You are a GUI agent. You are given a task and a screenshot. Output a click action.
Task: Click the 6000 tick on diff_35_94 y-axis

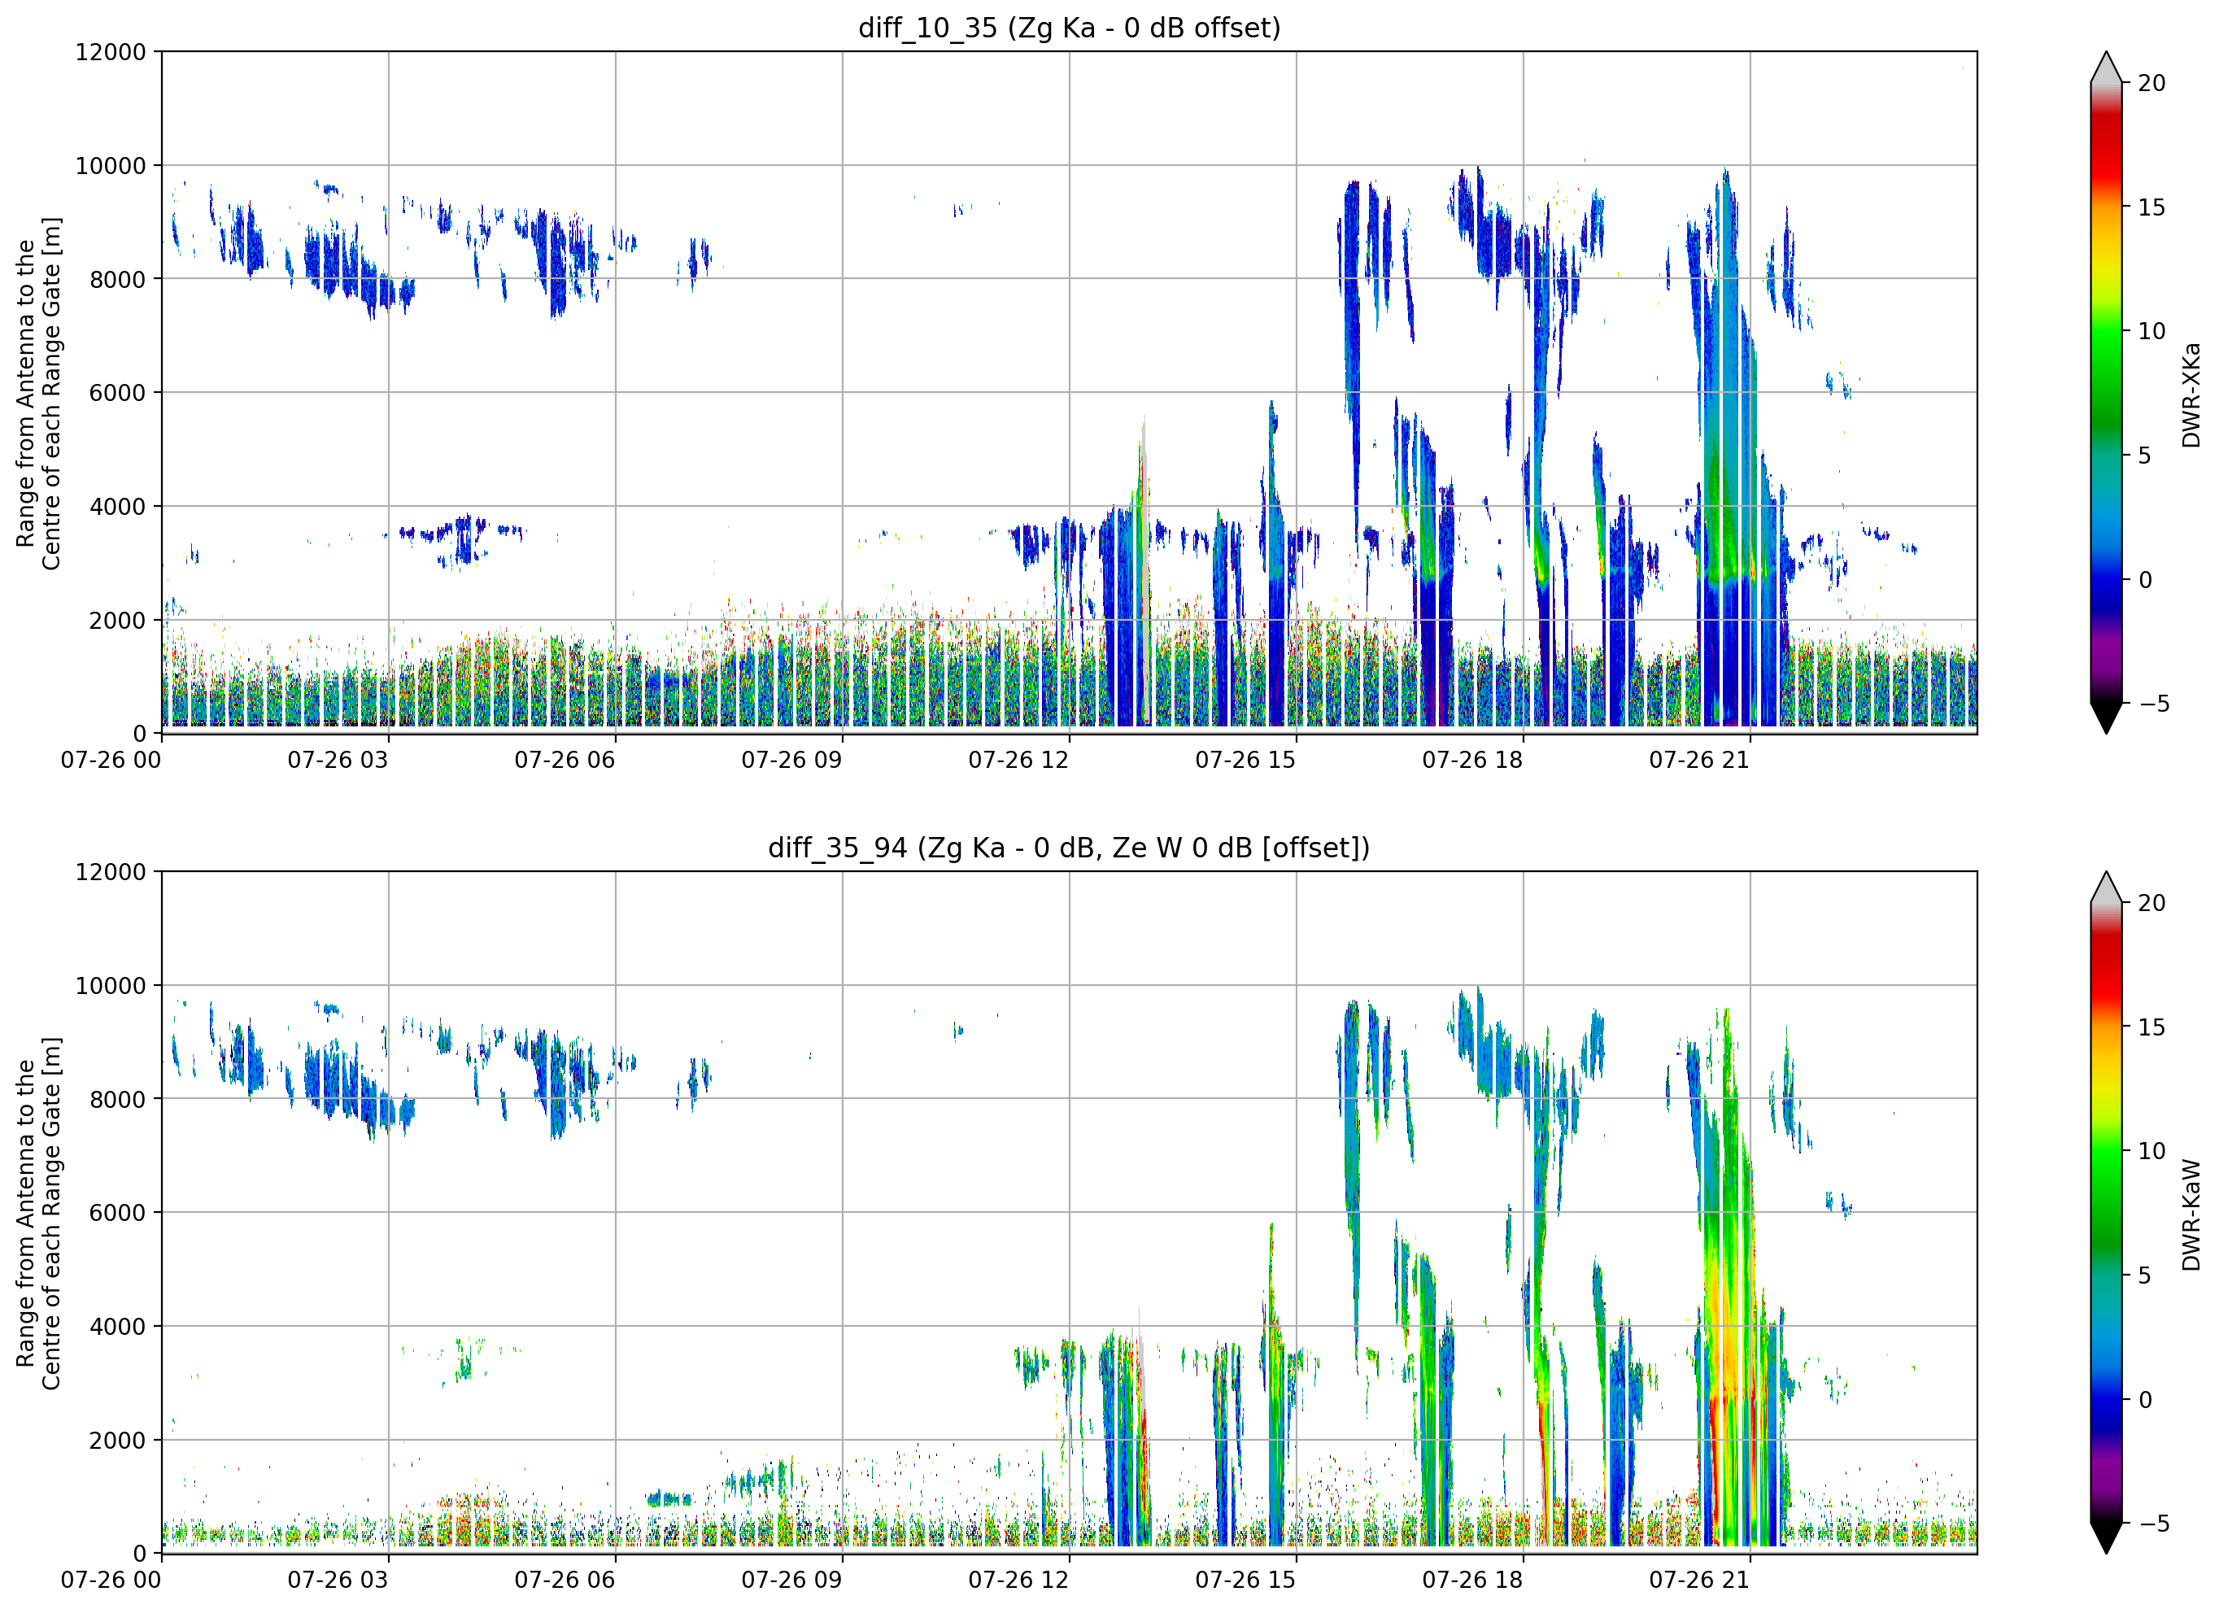[117, 1214]
